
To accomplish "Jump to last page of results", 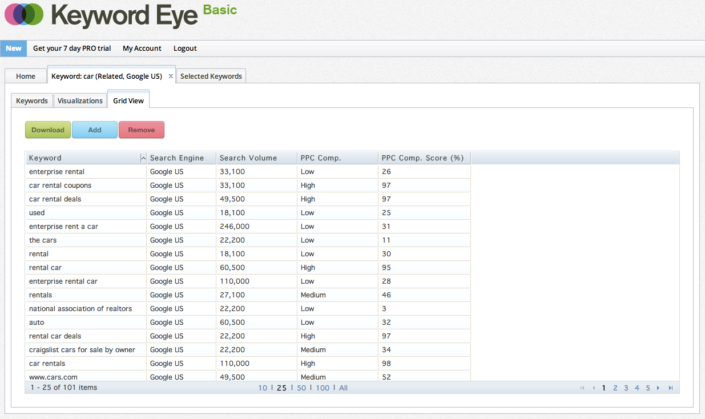I will (x=670, y=388).
